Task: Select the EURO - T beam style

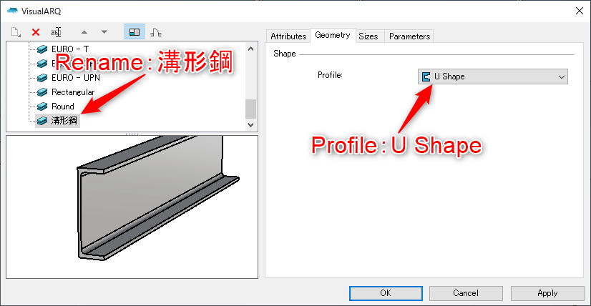Action: point(70,49)
